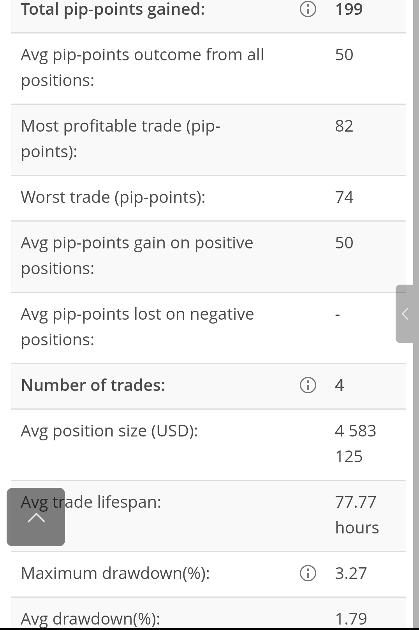
Task: Select the Worst trade (pip-points) row
Action: 209,198
